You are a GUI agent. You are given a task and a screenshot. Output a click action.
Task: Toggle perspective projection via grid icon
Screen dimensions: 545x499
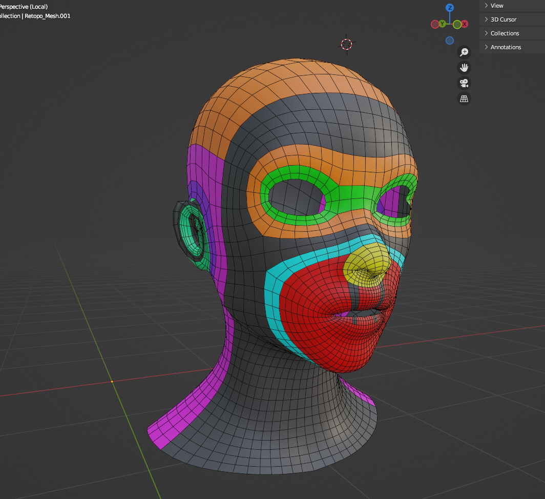(464, 98)
